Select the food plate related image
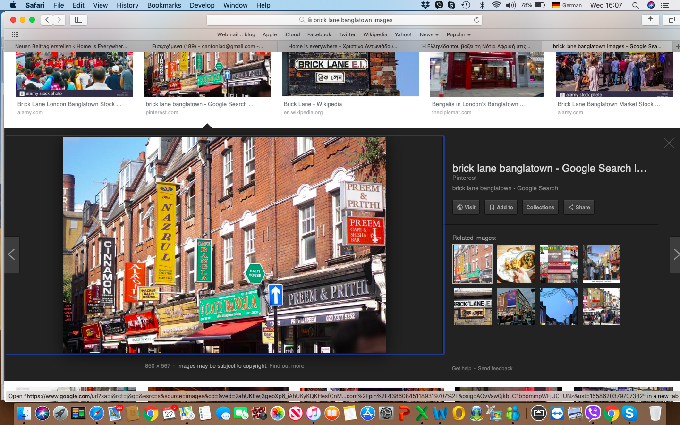This screenshot has width=680, height=425. click(516, 264)
